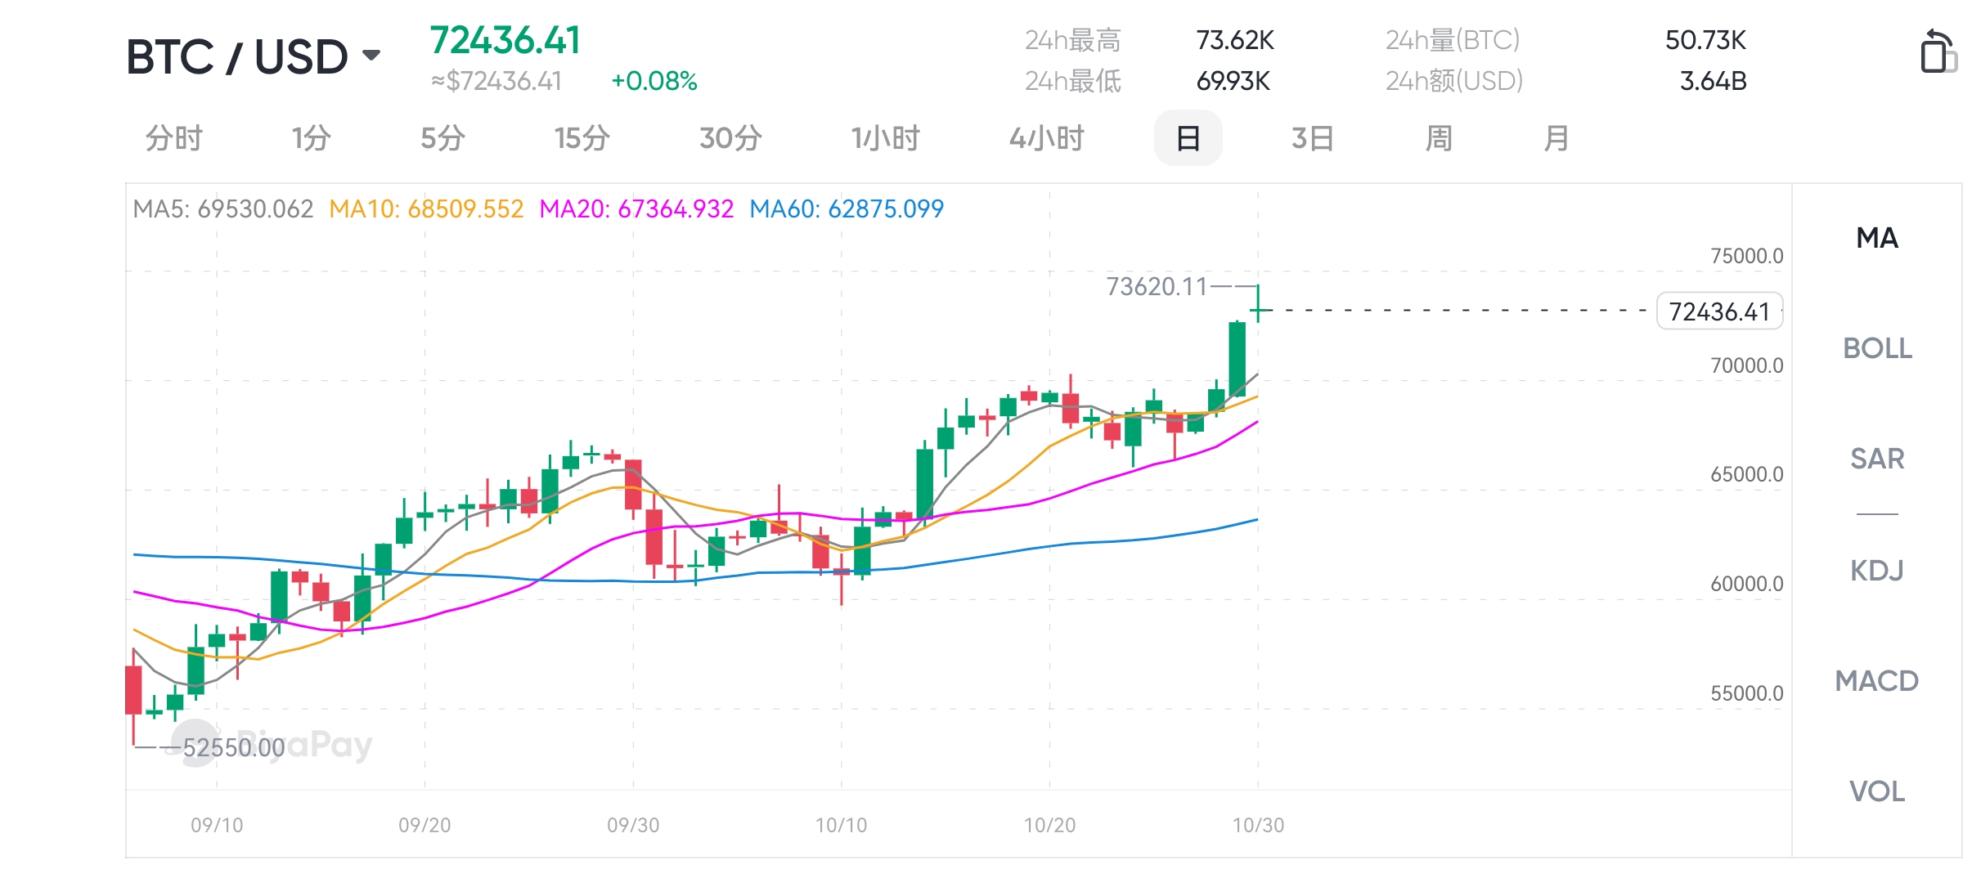
Task: Select the 5分 interval tab
Action: (442, 138)
